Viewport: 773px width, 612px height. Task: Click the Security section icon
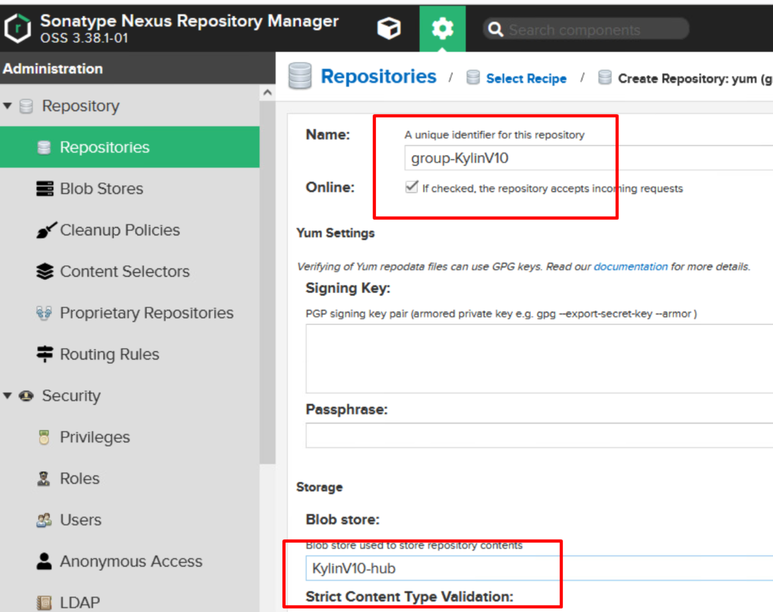(x=26, y=395)
